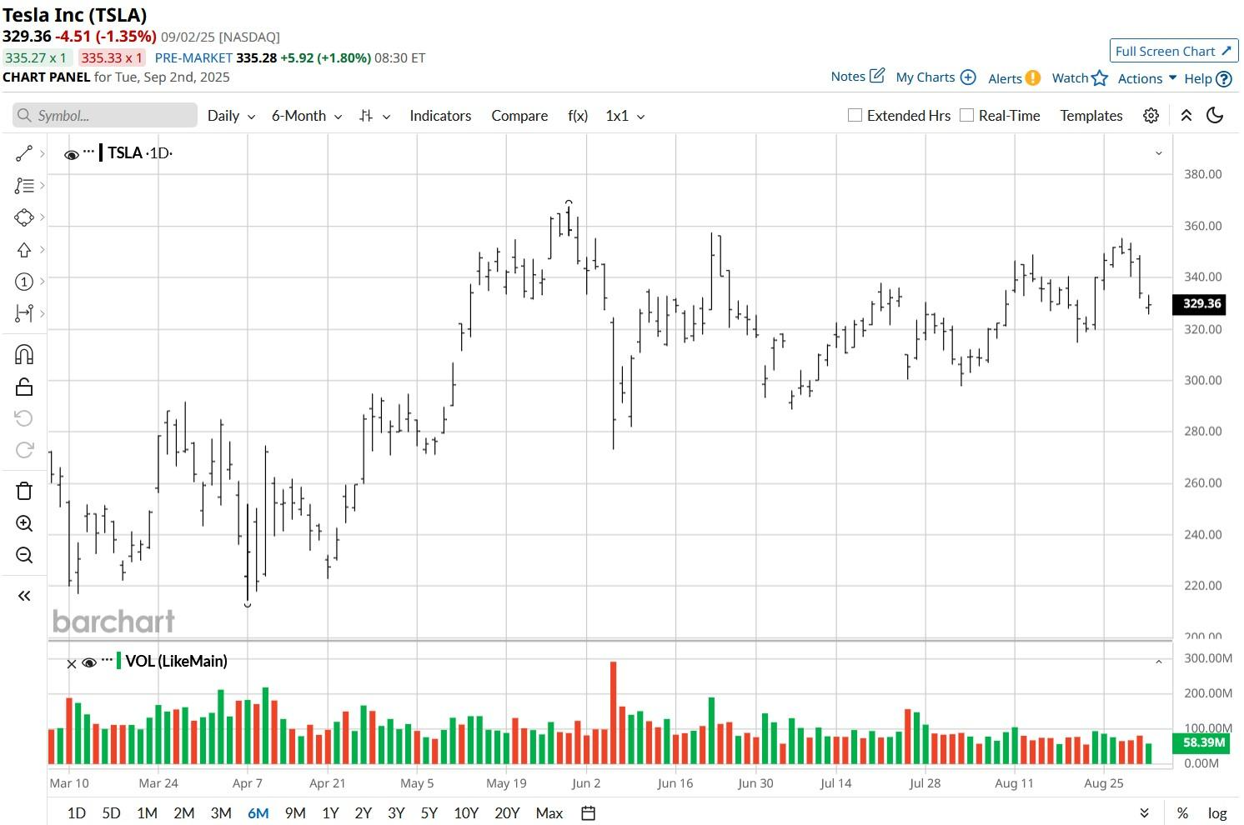Image resolution: width=1244 pixels, height=825 pixels.
Task: Select the 20Y time range
Action: (507, 812)
